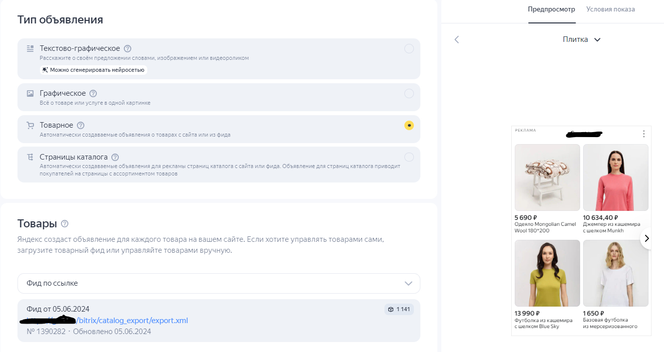This screenshot has width=664, height=352.
Task: Open three-dot menu in ad preview
Action: (644, 134)
